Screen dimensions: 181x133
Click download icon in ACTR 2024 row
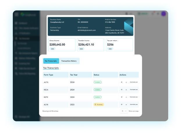(x=126, y=82)
